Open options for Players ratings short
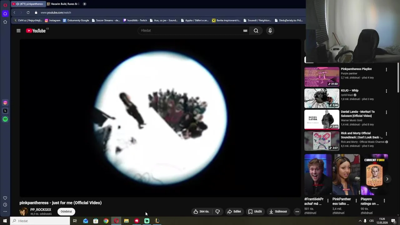Image resolution: width=400 pixels, height=225 pixels. pos(384,201)
